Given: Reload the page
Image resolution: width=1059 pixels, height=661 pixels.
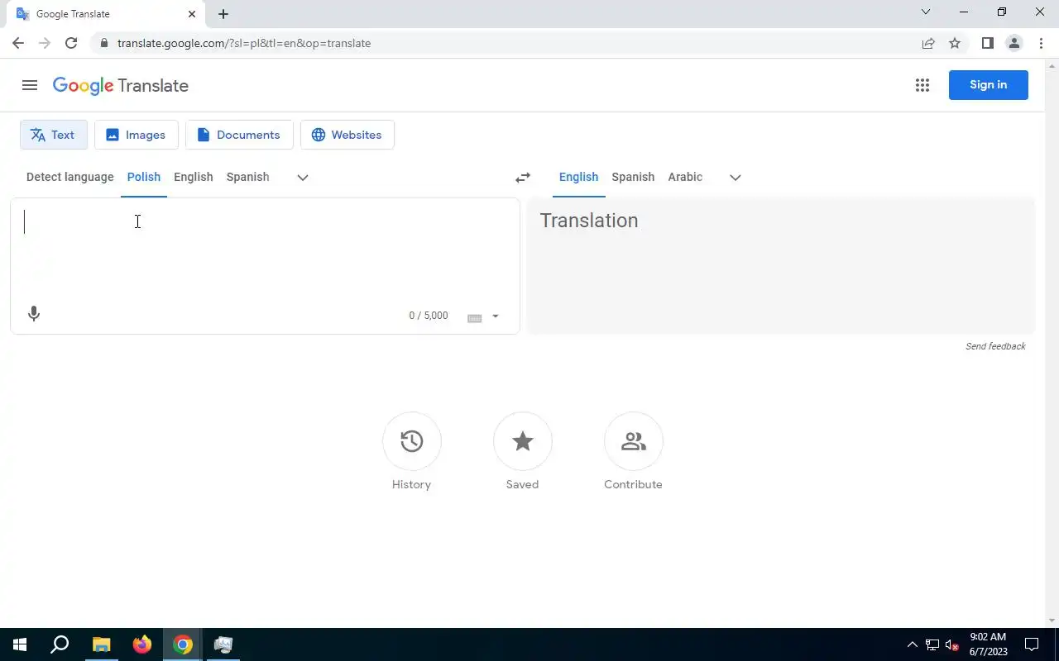Looking at the screenshot, I should [71, 43].
